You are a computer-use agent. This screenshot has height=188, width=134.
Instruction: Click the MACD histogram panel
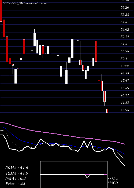click(74, 175)
